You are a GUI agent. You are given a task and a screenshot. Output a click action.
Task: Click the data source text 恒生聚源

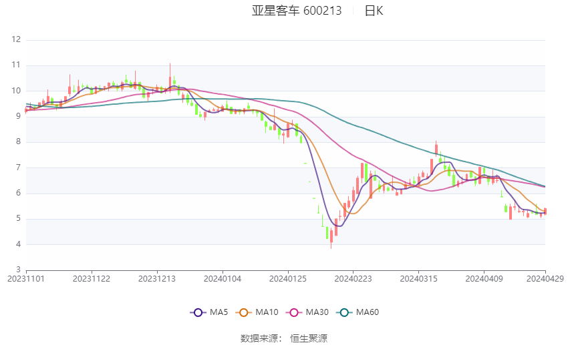309,338
